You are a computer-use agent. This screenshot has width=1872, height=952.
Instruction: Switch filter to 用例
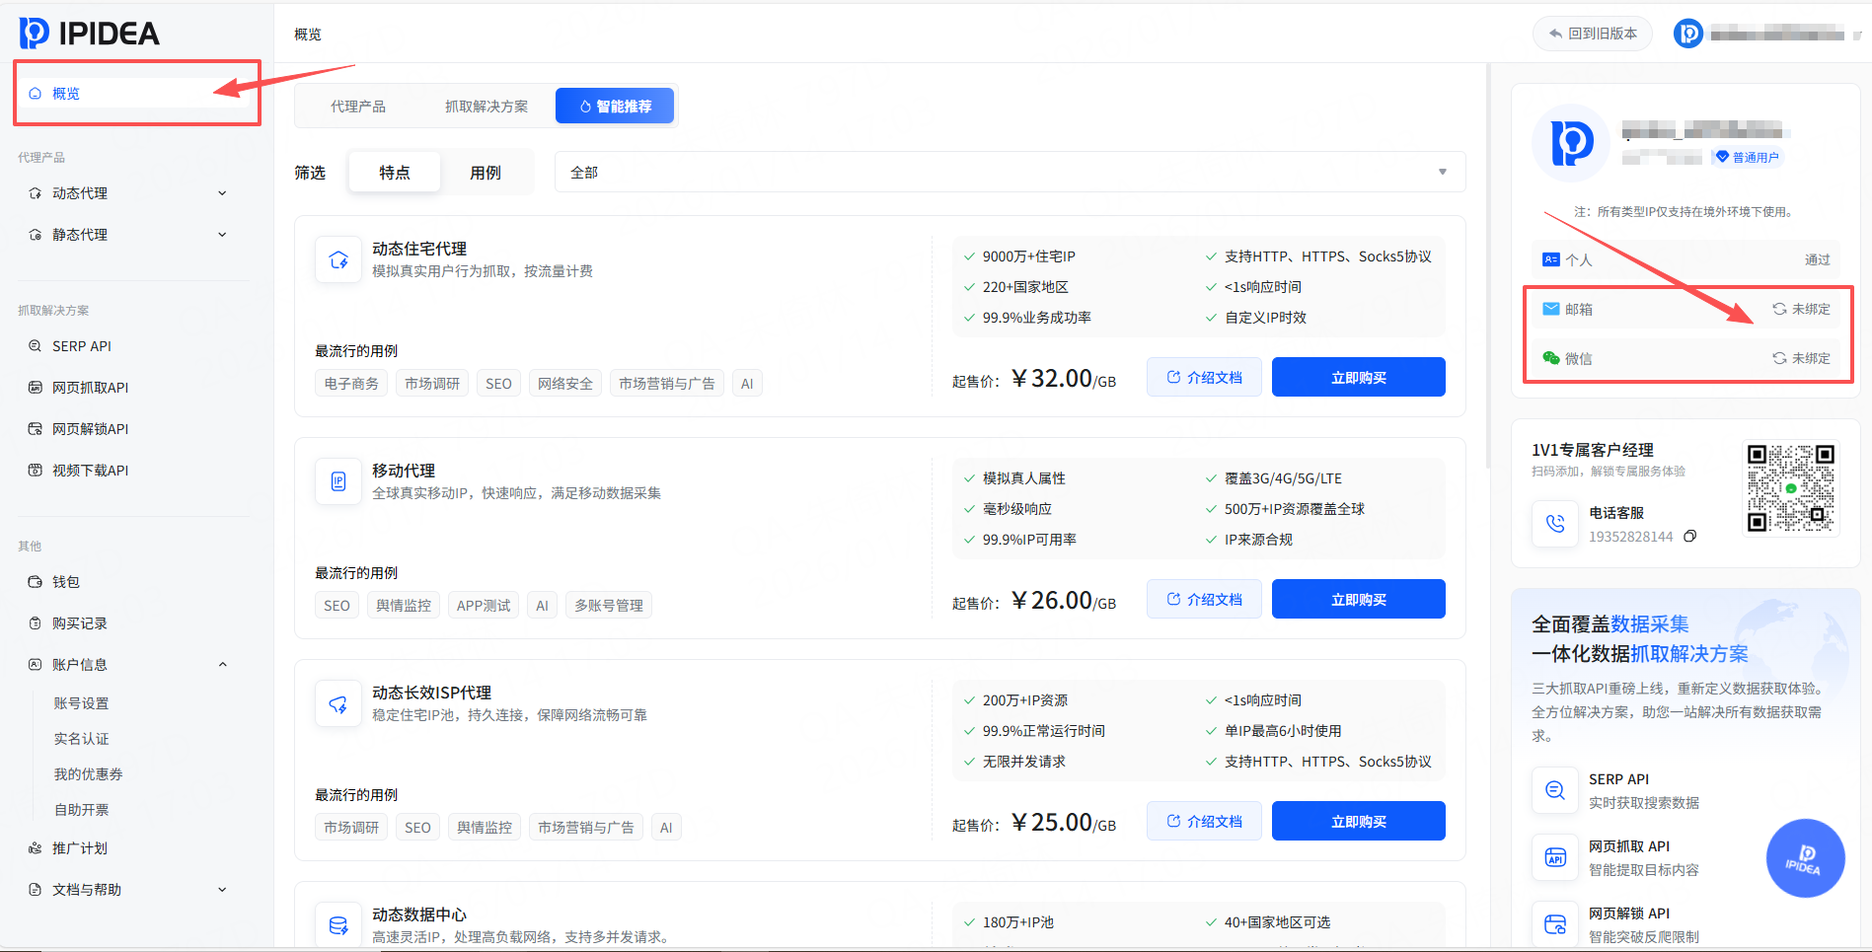click(485, 173)
